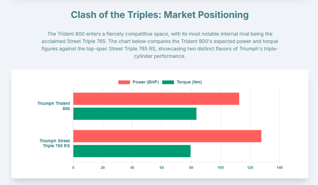Toggle the Power (BHP) legend label
The width and height of the screenshot is (318, 185).
[146, 82]
